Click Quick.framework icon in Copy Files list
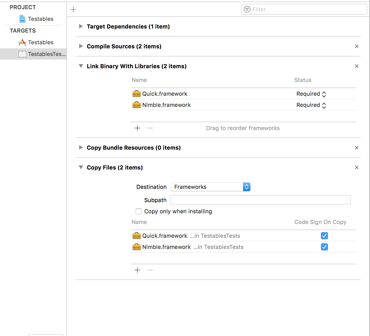 click(x=137, y=236)
